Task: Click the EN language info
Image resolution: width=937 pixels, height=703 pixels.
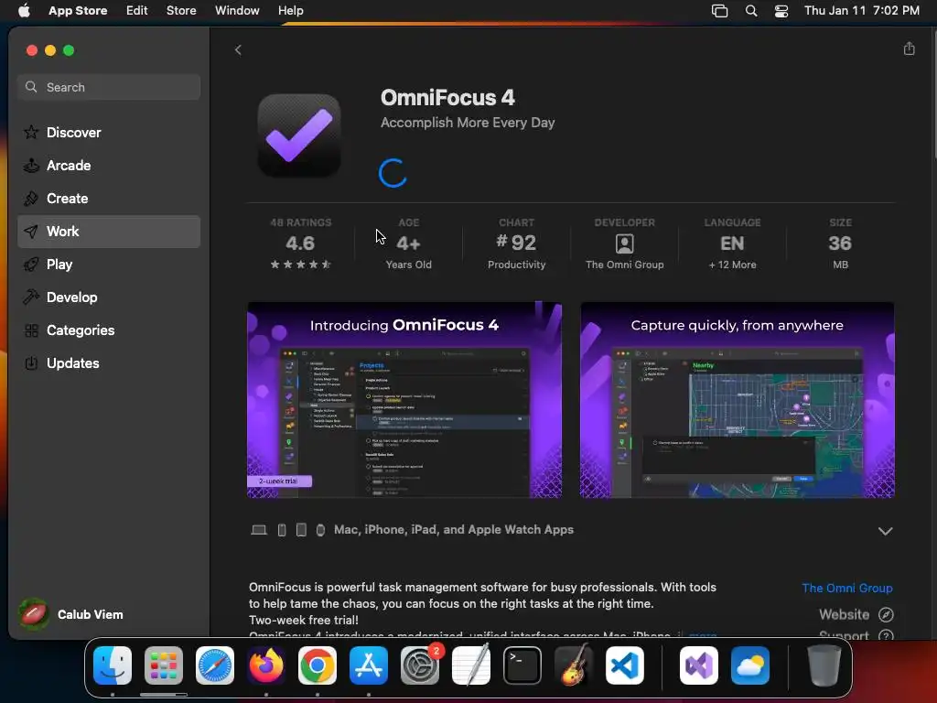Action: (x=732, y=243)
